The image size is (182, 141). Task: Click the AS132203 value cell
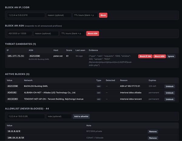12,99
